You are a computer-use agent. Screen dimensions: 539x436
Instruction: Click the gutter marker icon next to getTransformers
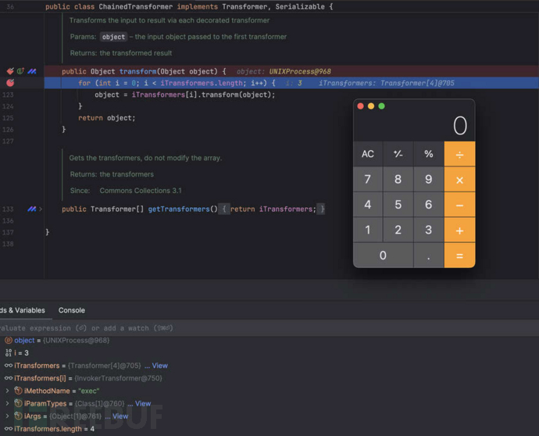coord(32,209)
